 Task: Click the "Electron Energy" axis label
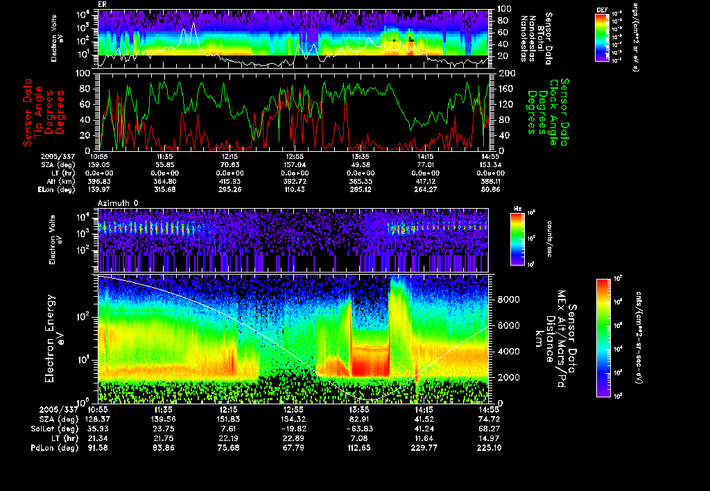pos(49,339)
